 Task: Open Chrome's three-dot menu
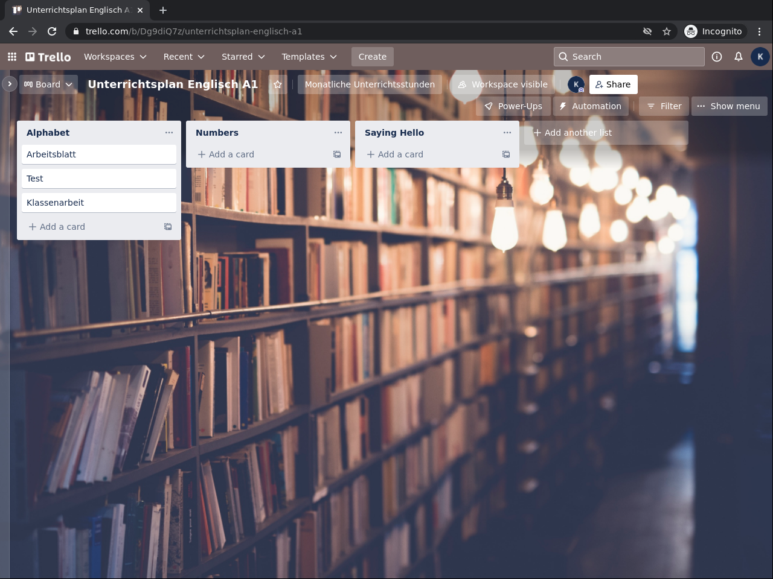pyautogui.click(x=760, y=31)
